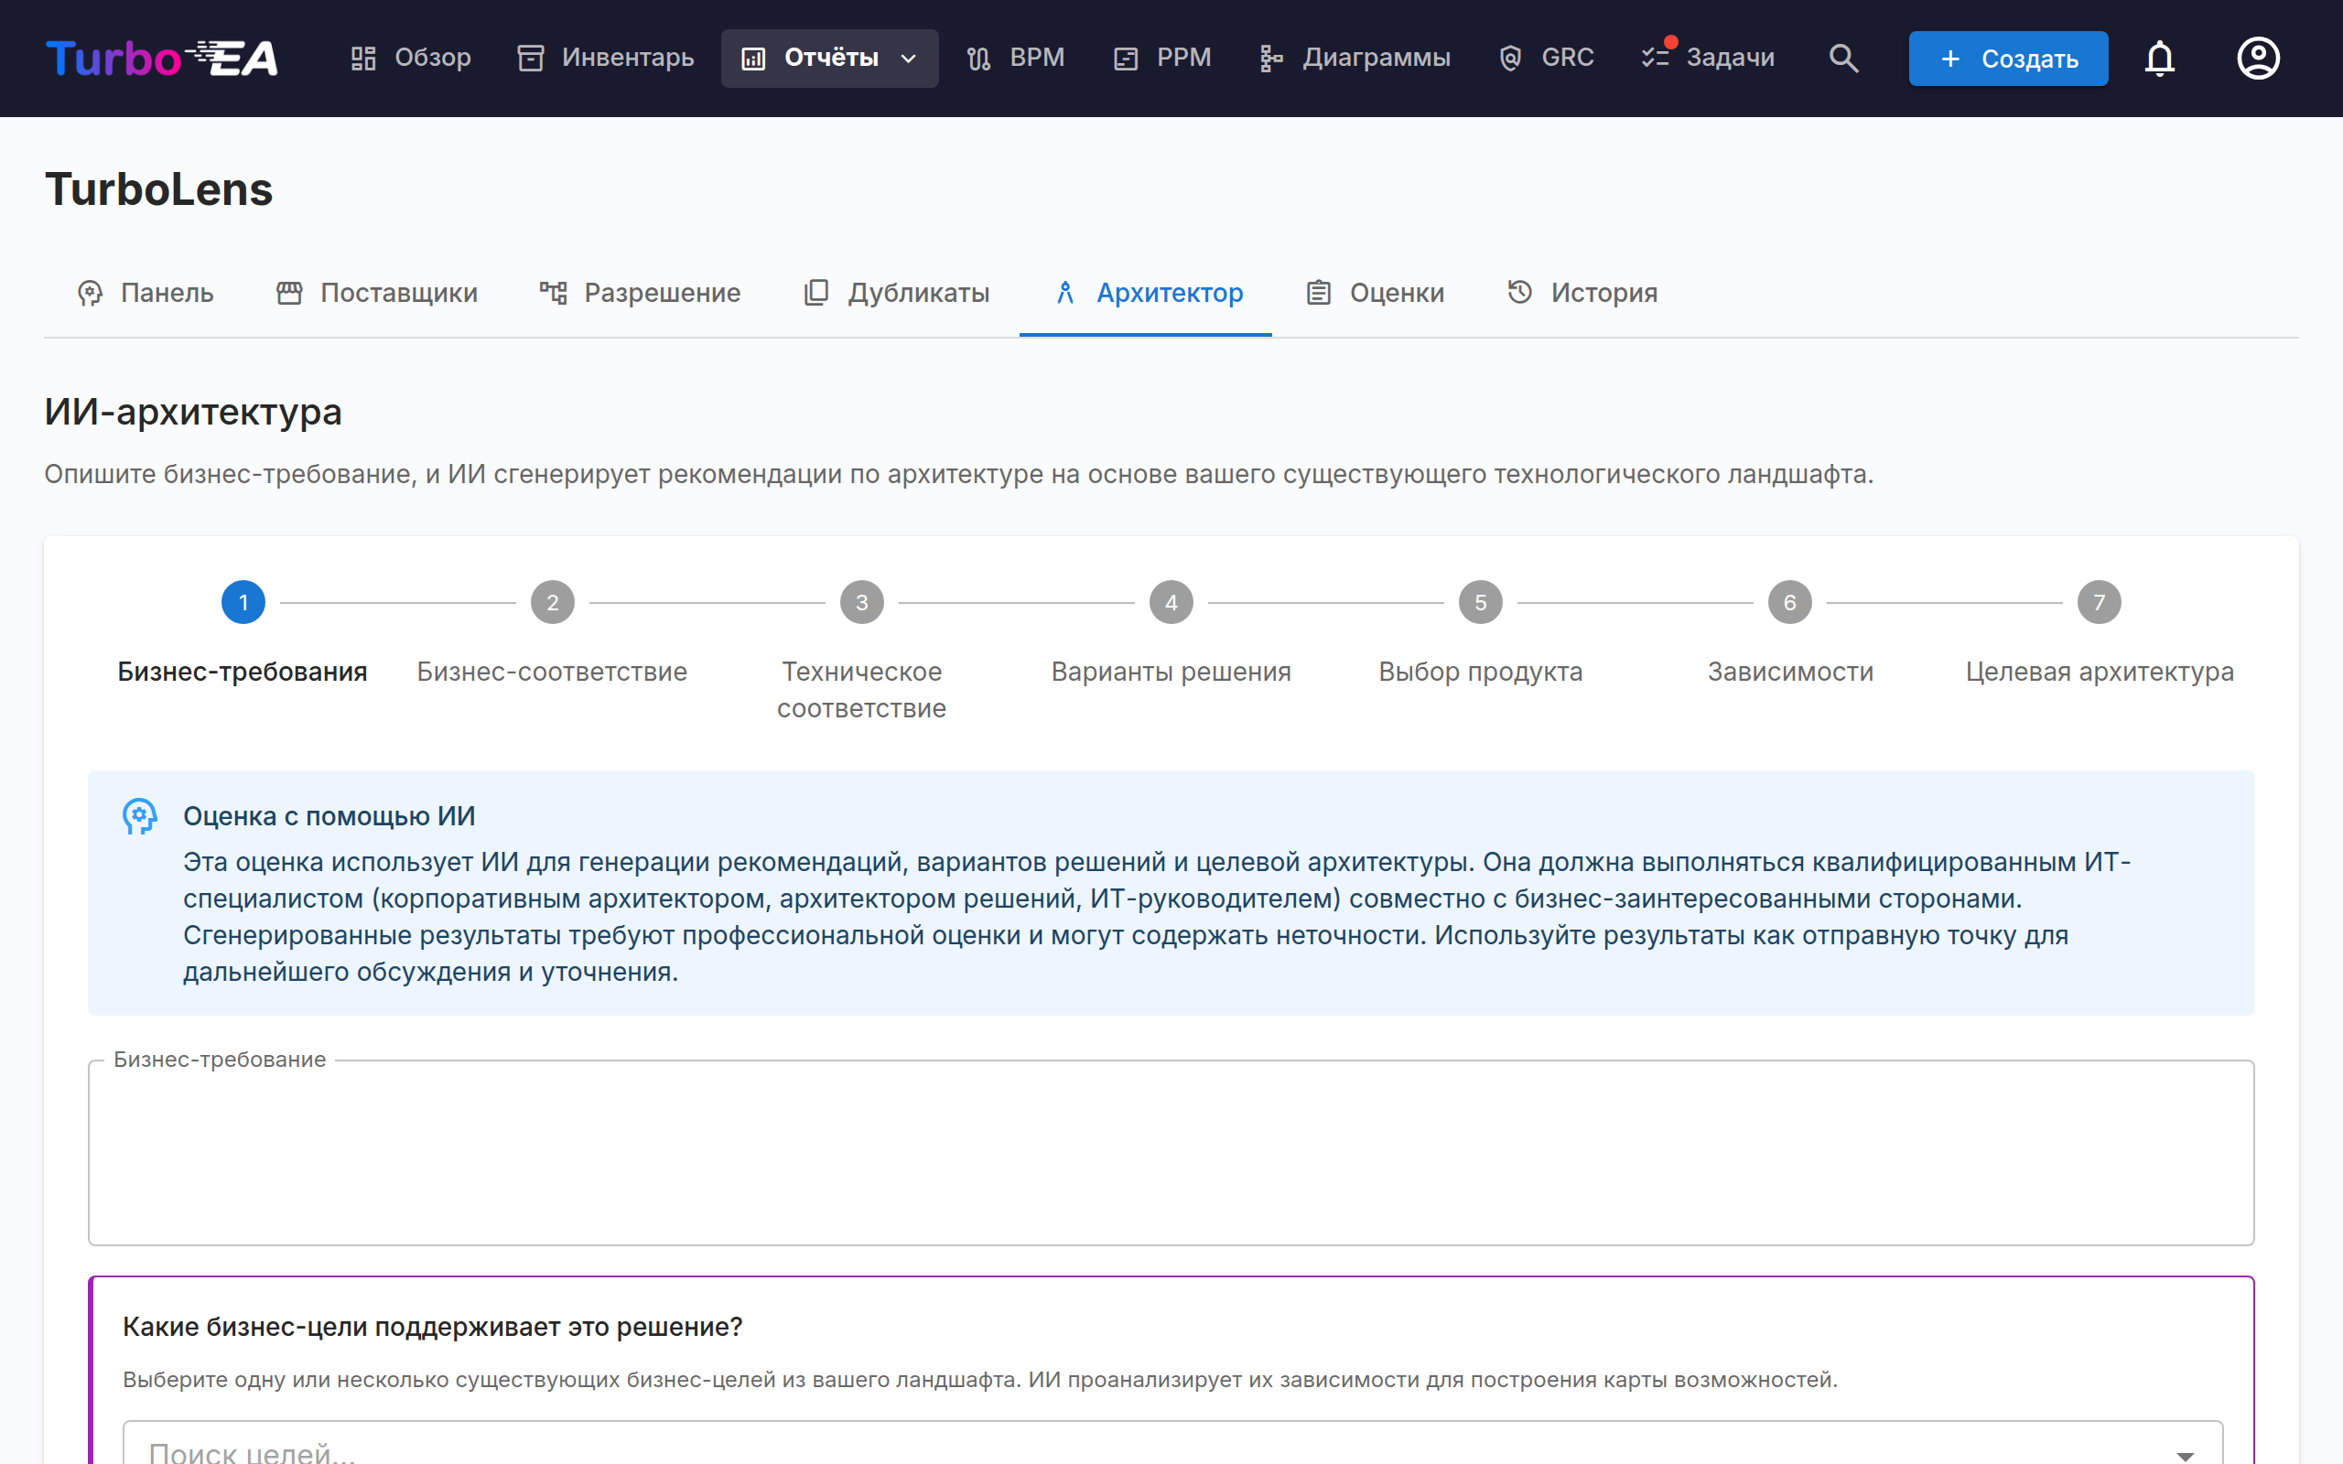Select step 3 Техническое соответствие
Screen dimensions: 2343x1464
(x=861, y=651)
